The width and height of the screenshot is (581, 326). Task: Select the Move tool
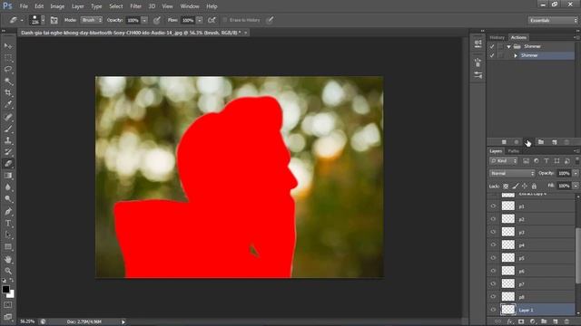(8, 46)
